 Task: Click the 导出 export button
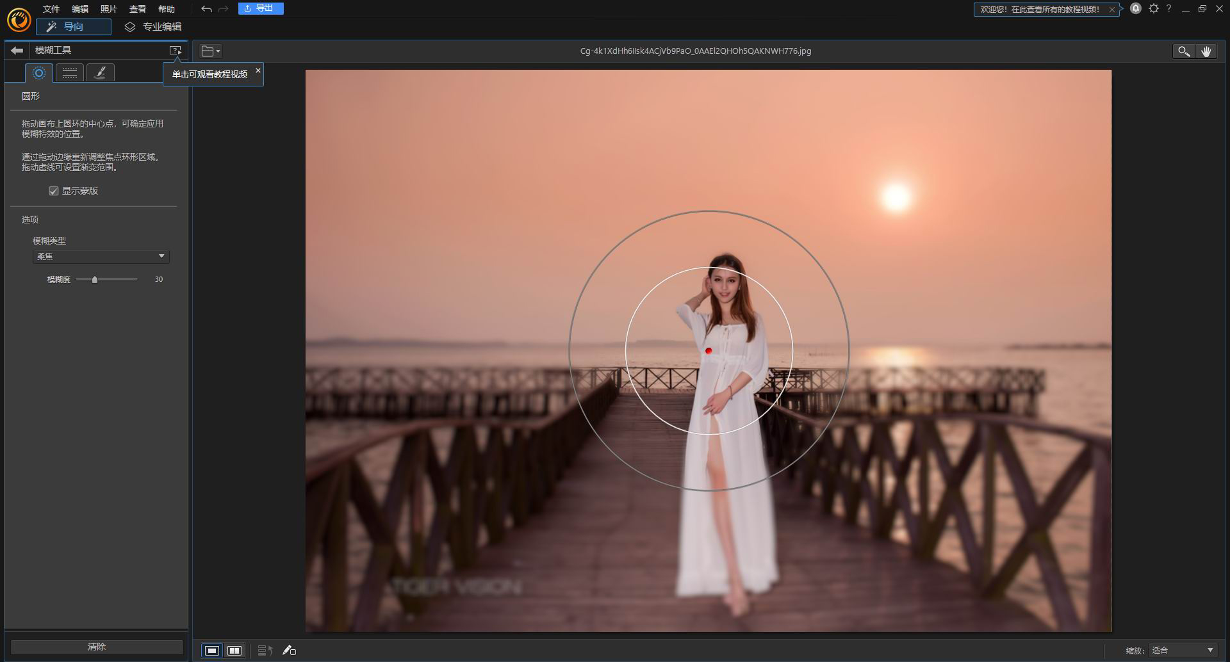coord(261,8)
